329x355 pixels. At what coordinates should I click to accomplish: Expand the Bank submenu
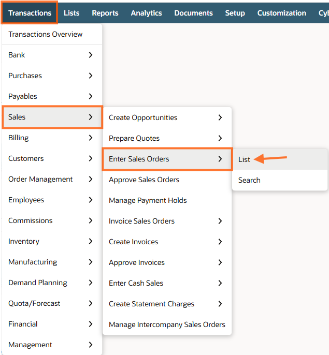(x=51, y=55)
